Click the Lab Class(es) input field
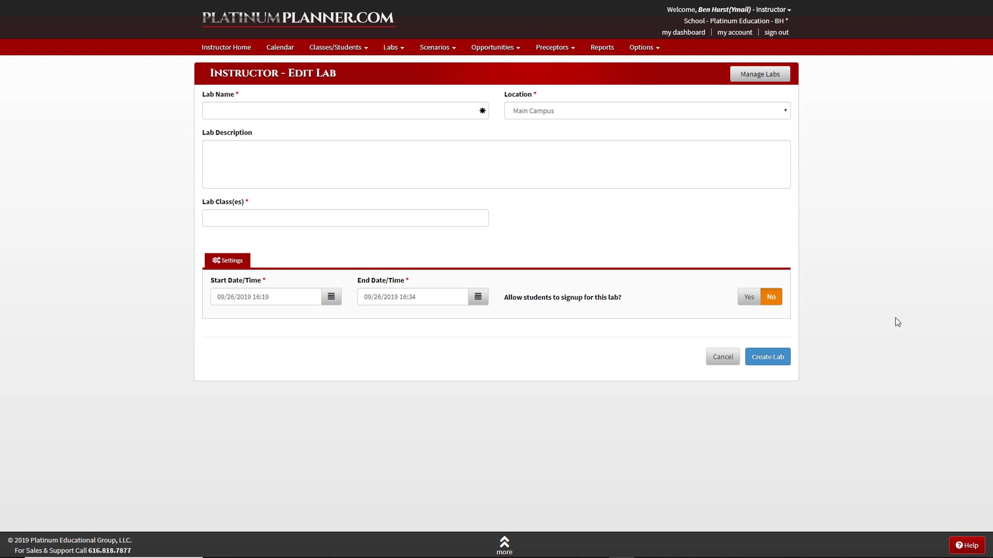 click(345, 218)
